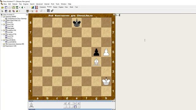The height and width of the screenshot is (110, 196).
Task: Step forward one move button
Action: 75,103
